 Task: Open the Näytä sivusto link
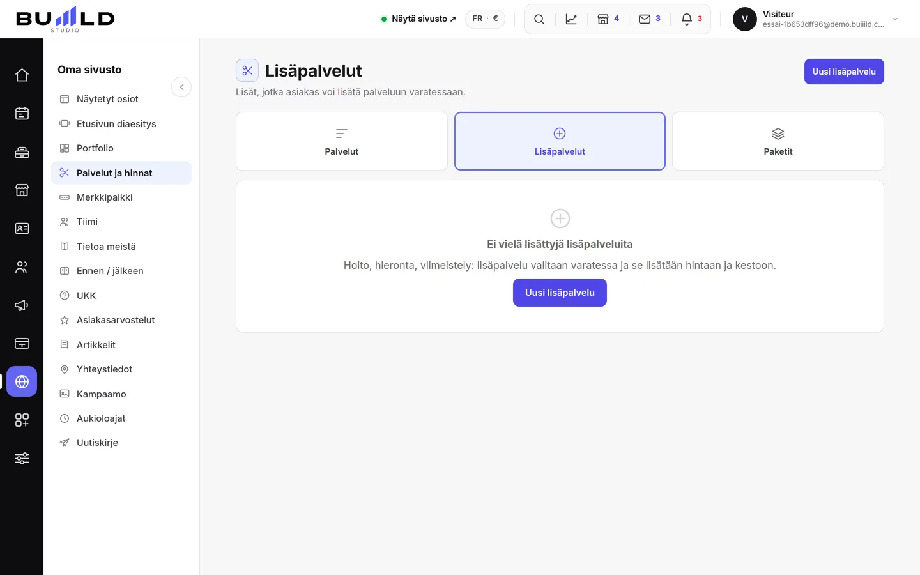(x=418, y=19)
